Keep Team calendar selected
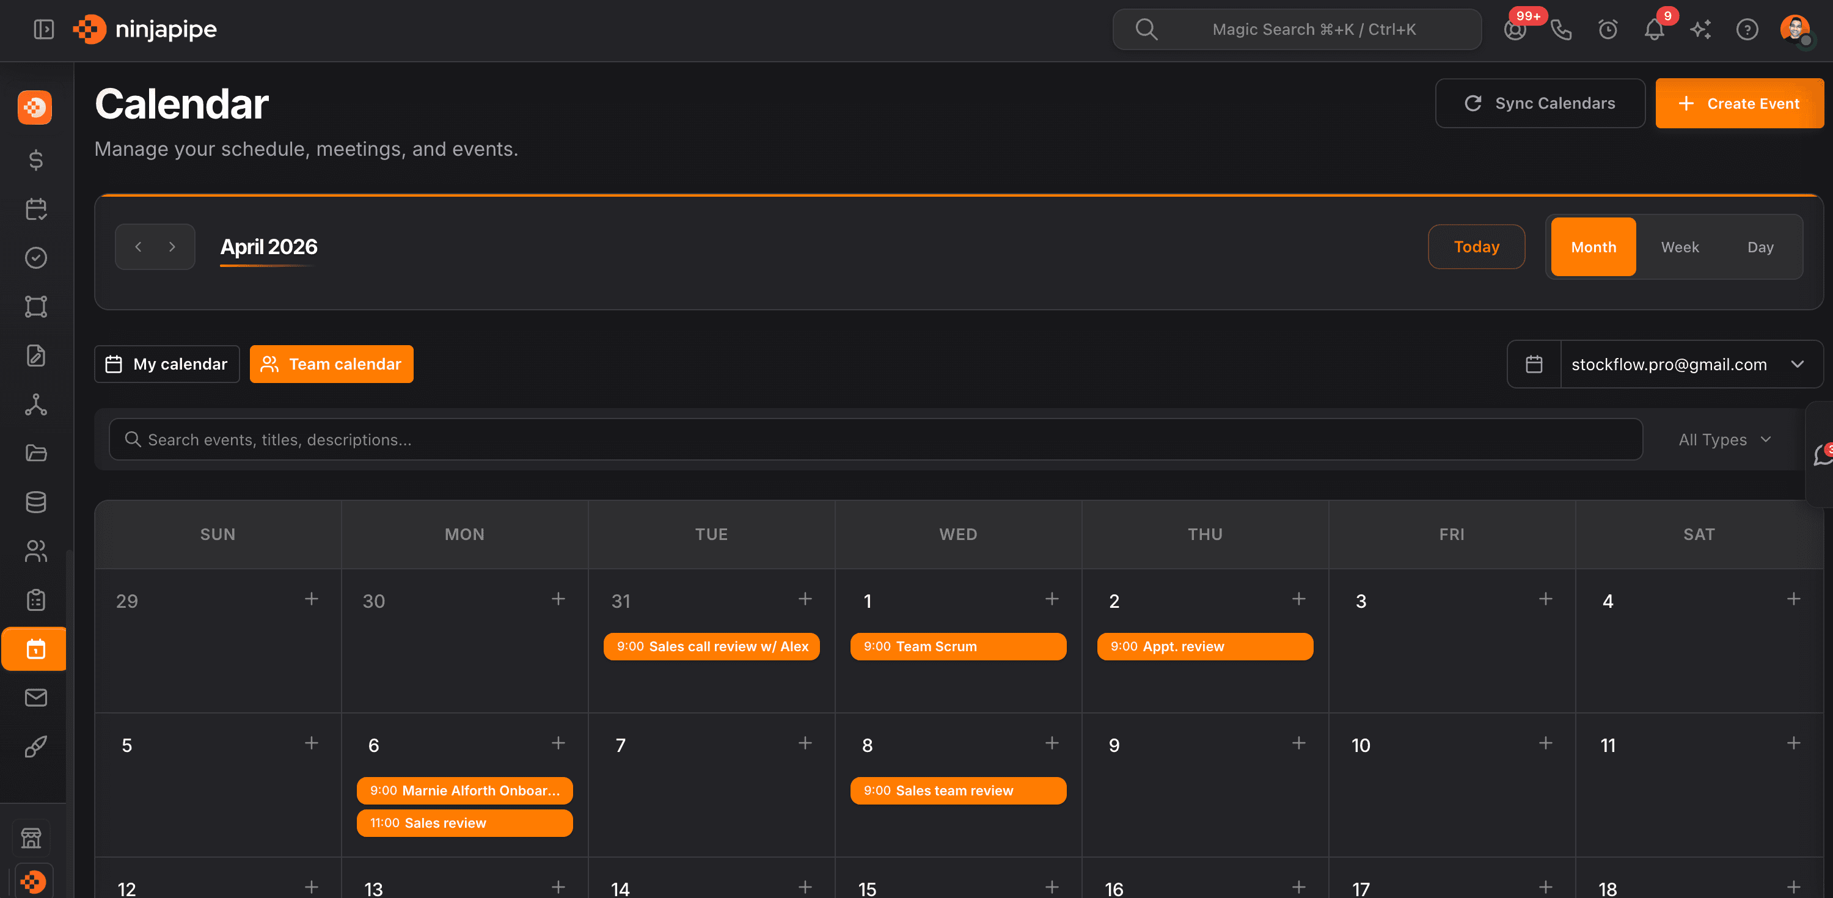The height and width of the screenshot is (898, 1833). 331,363
